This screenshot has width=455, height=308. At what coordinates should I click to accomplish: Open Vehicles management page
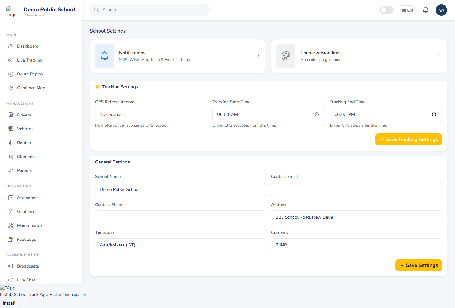pos(41,129)
